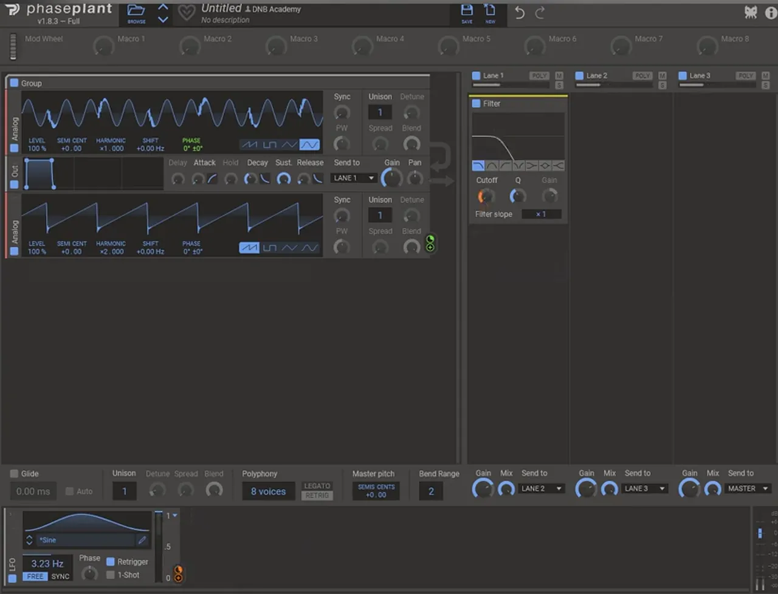Viewport: 778px width, 594px height.
Task: Open the Out module's LANE 1 send dropdown
Action: coord(354,178)
